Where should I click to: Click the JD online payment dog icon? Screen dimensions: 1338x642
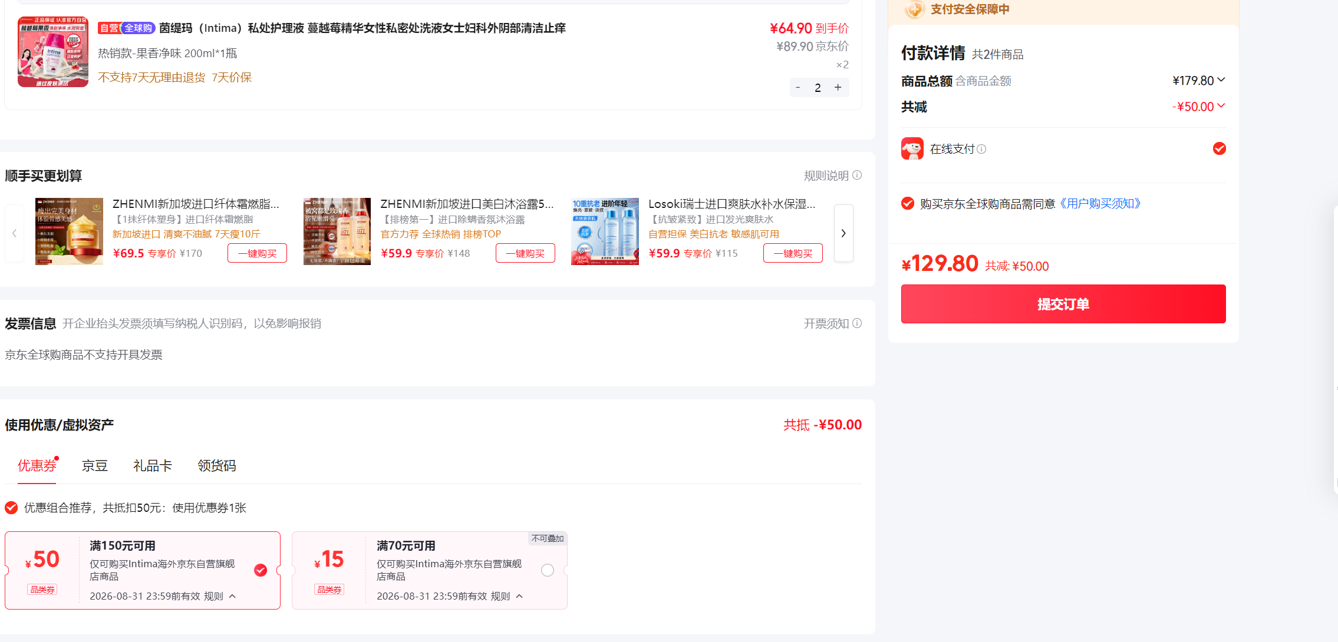pos(912,148)
